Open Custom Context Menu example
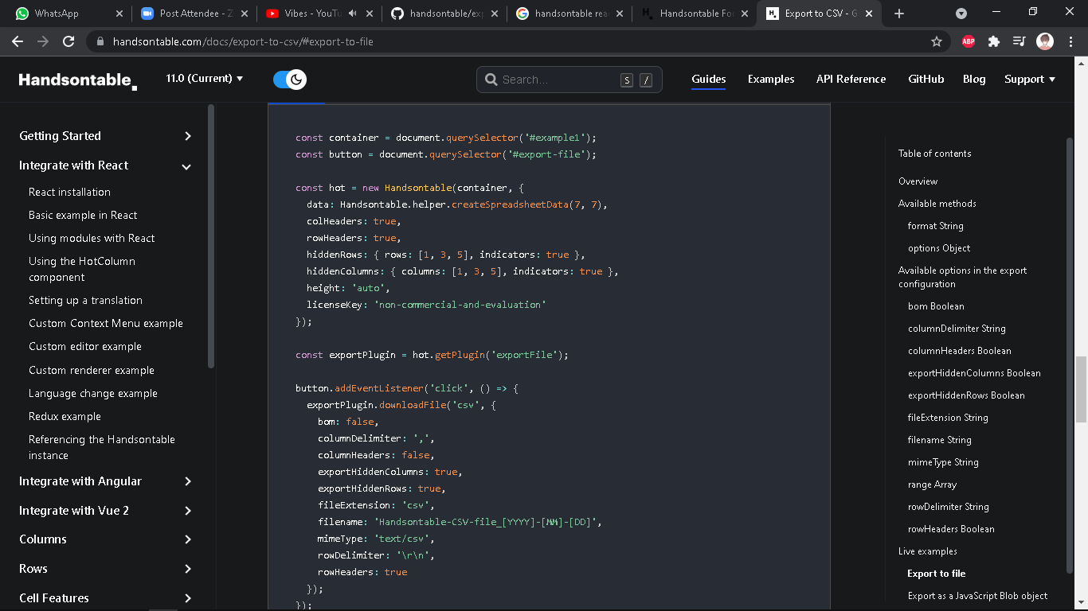The image size is (1088, 611). click(106, 323)
